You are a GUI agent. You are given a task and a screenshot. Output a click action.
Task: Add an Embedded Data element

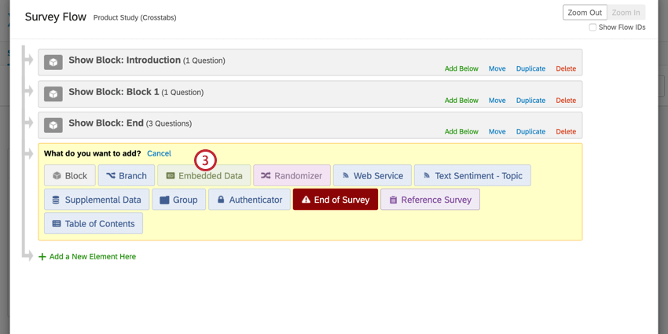pos(204,176)
